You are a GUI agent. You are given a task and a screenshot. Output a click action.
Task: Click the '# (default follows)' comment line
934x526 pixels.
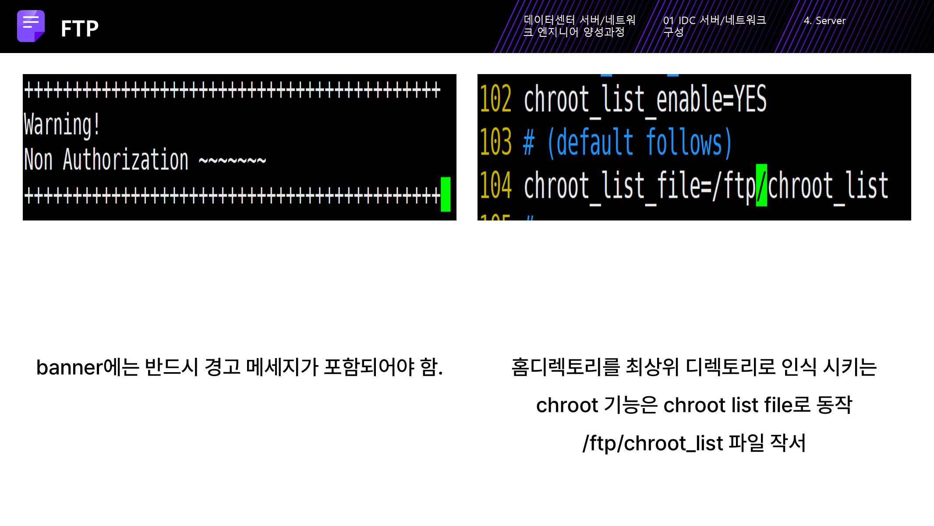(x=627, y=142)
